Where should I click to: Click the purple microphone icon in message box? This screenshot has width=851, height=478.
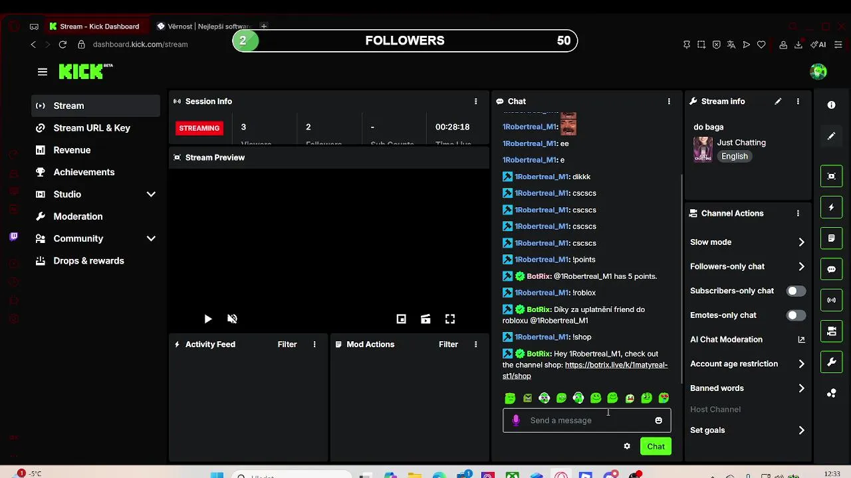pos(516,420)
